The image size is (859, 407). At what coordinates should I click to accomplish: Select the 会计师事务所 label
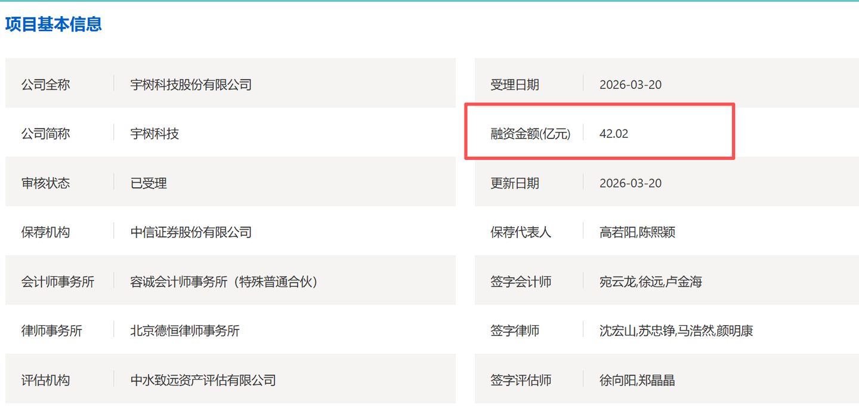58,282
